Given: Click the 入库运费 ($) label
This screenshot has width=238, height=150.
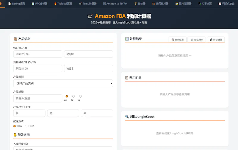Looking at the screenshot, I should (x=21, y=144).
